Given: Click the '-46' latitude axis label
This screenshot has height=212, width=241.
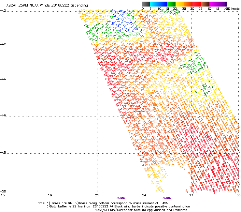Looking at the screenshot, I should (x=3, y=115).
